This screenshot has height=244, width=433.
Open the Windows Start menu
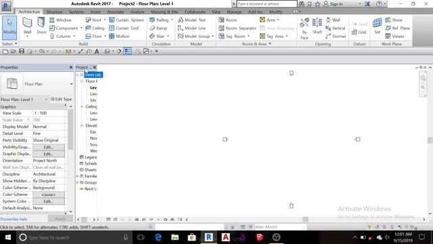[x=8, y=237]
